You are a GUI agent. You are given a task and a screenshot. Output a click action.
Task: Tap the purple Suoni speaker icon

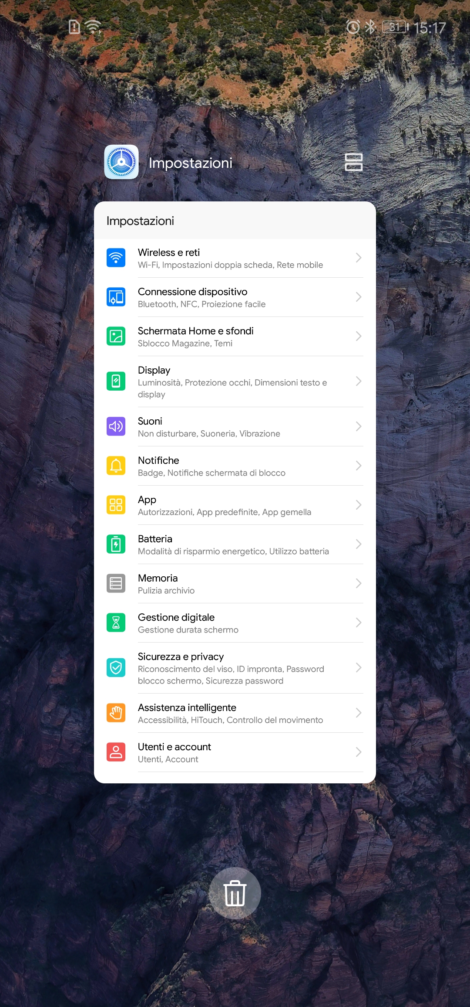click(x=116, y=426)
